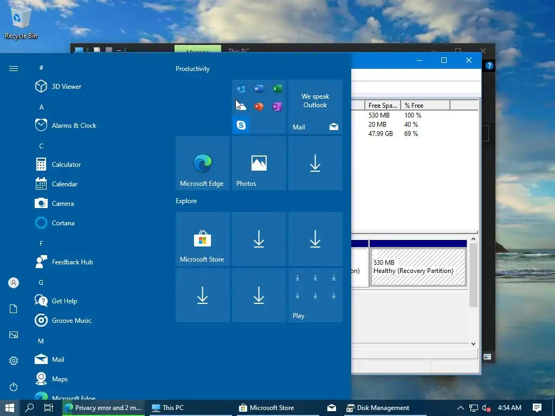Click the '100 %' free cell

[x=412, y=115]
